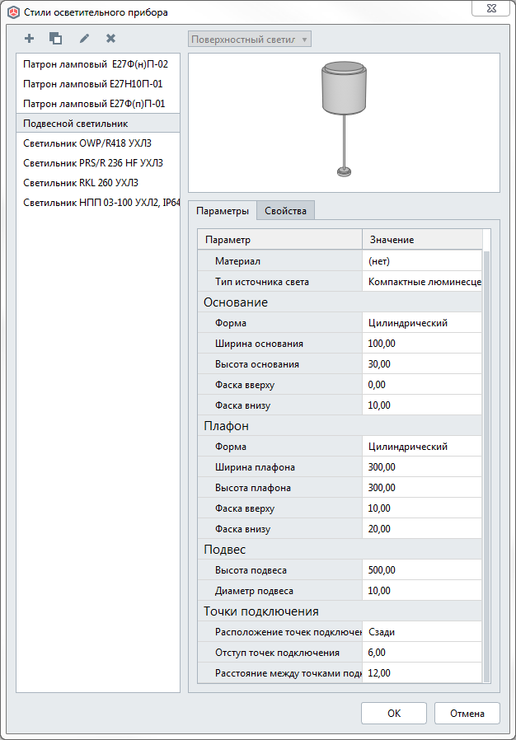Edit Основание Фаска внизу value 10,00
Image resolution: width=516 pixels, height=740 pixels.
coord(422,405)
